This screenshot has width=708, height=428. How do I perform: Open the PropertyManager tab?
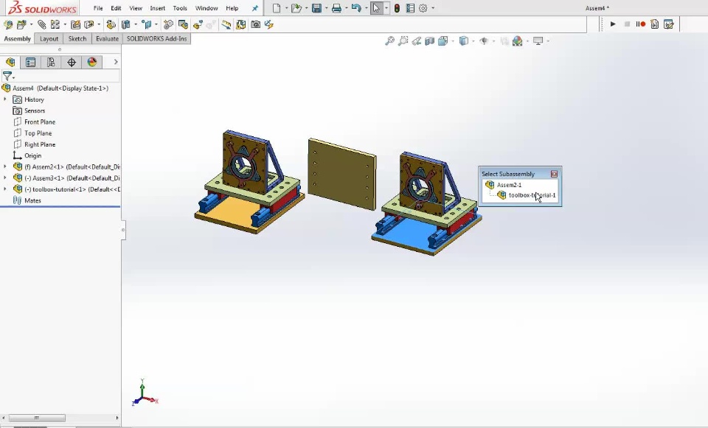coord(30,62)
